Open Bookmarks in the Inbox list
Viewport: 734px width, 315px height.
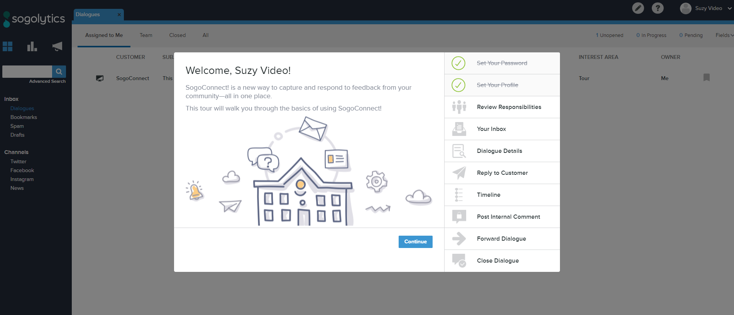pos(24,117)
